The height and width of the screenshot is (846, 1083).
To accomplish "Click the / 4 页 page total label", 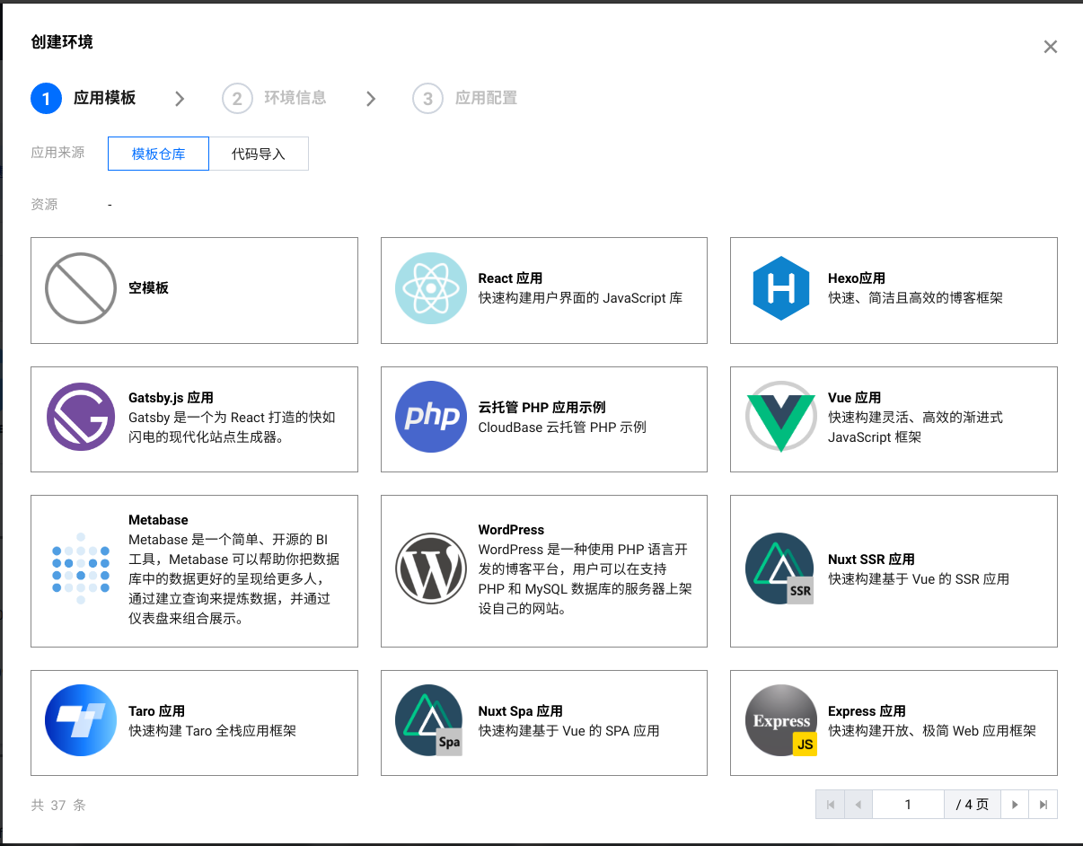I will (973, 805).
